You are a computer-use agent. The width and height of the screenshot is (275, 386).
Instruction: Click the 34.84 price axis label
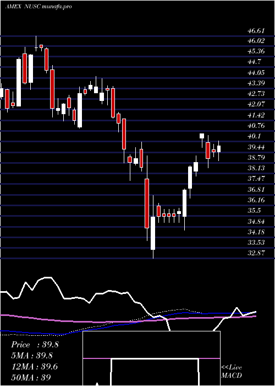256,221
